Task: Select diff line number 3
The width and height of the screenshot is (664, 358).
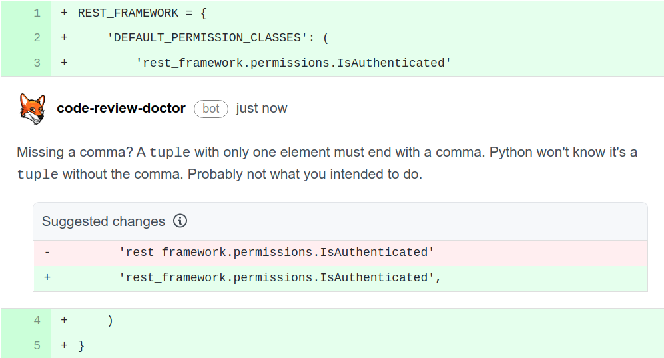Action: [x=37, y=63]
